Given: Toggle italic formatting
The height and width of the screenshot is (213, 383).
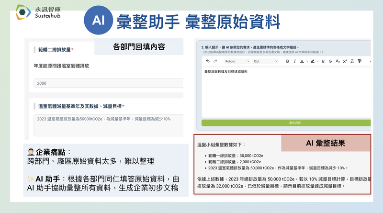Looking at the screenshot, I should pyautogui.click(x=295, y=61).
